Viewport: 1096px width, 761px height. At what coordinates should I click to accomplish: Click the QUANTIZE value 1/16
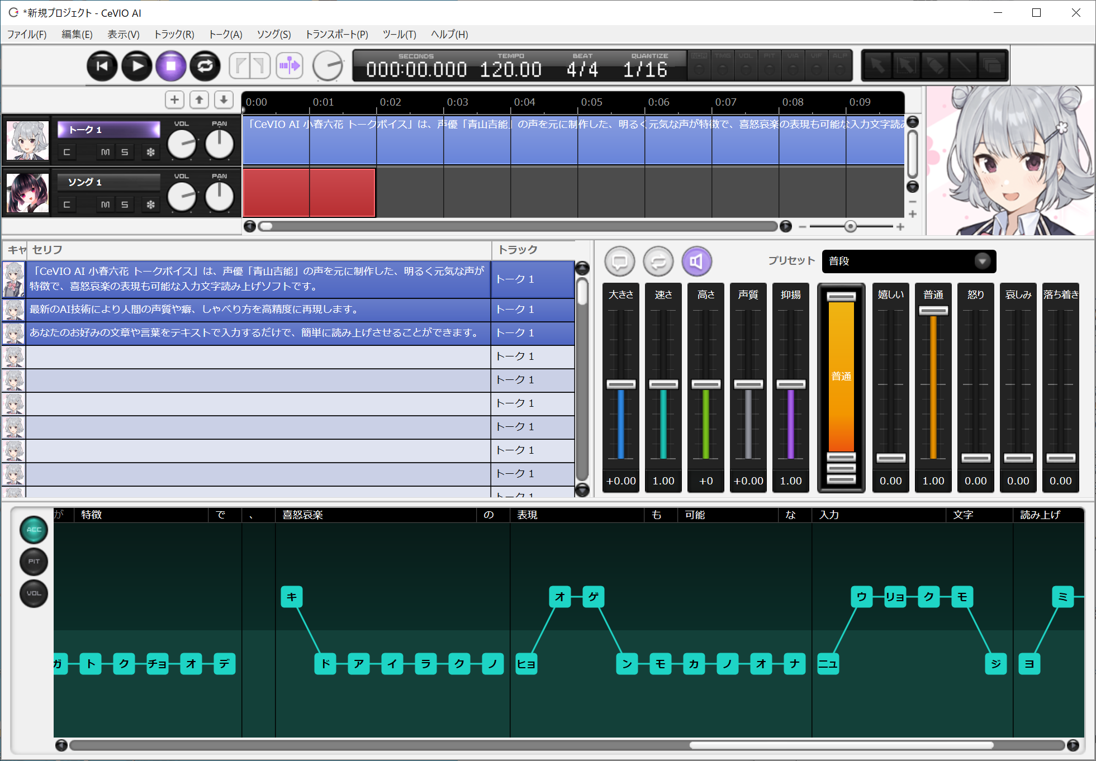click(646, 70)
